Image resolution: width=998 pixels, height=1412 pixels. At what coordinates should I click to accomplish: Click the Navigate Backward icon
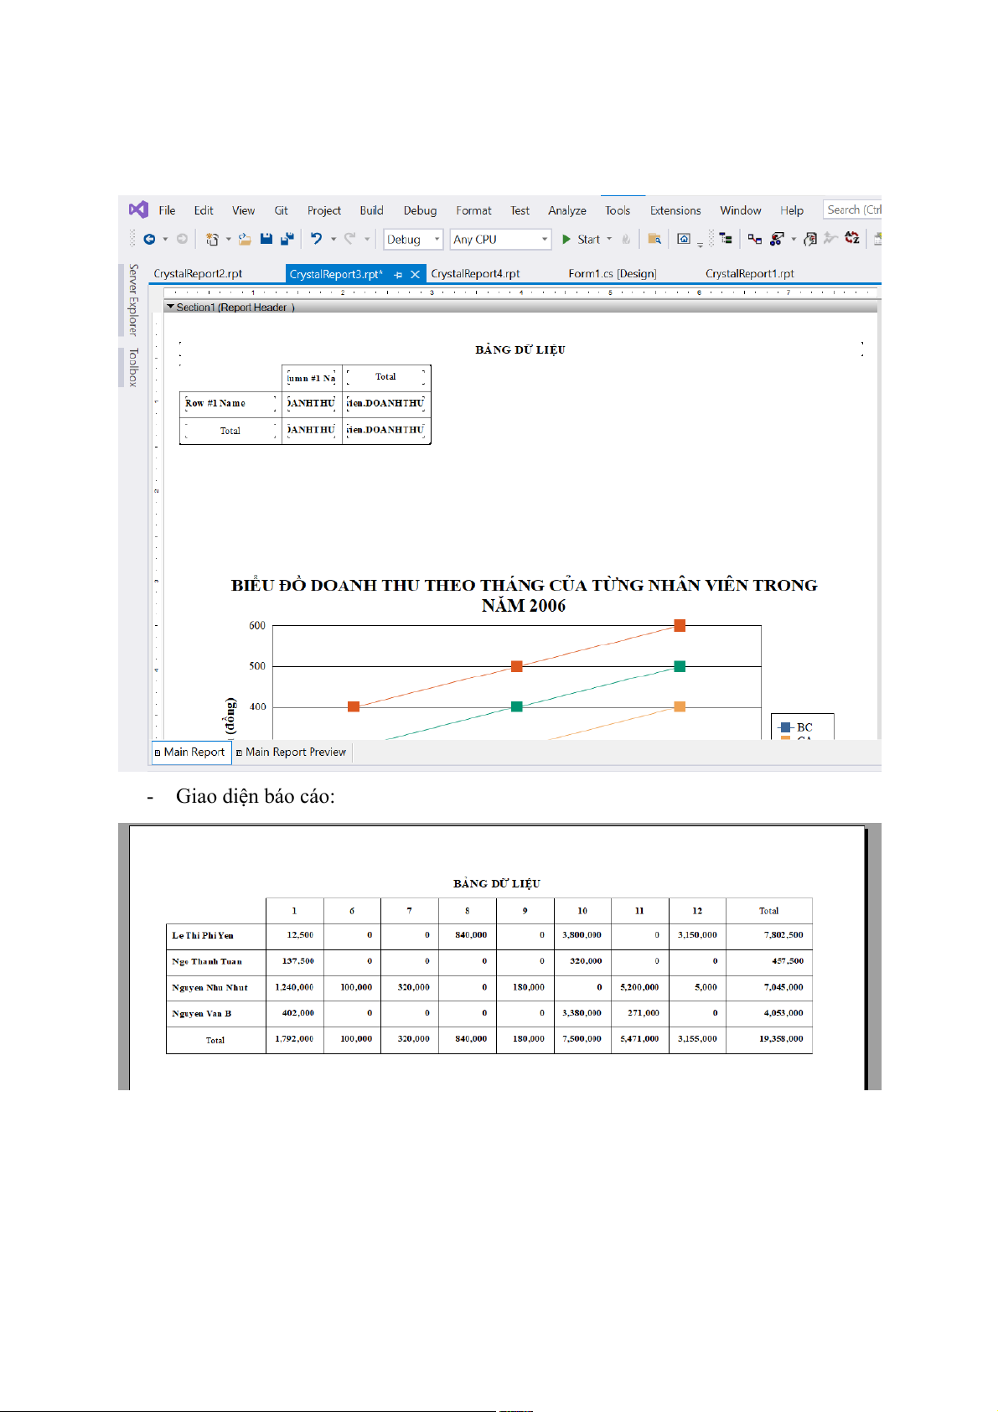click(x=149, y=239)
